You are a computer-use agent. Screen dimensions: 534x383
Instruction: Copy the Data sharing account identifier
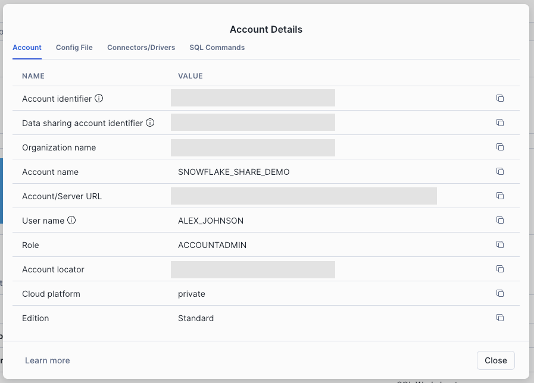500,123
